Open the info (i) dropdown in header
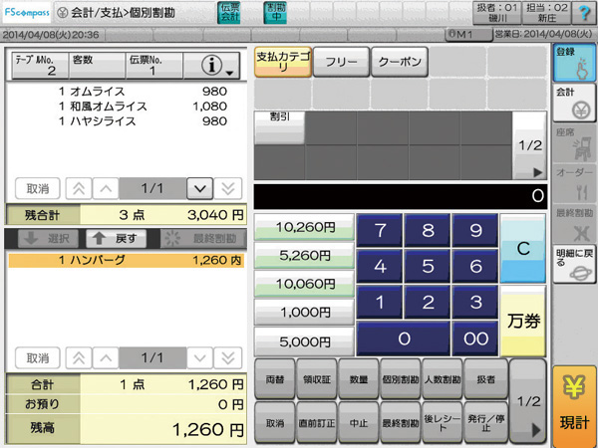The height and width of the screenshot is (448, 598). point(216,67)
